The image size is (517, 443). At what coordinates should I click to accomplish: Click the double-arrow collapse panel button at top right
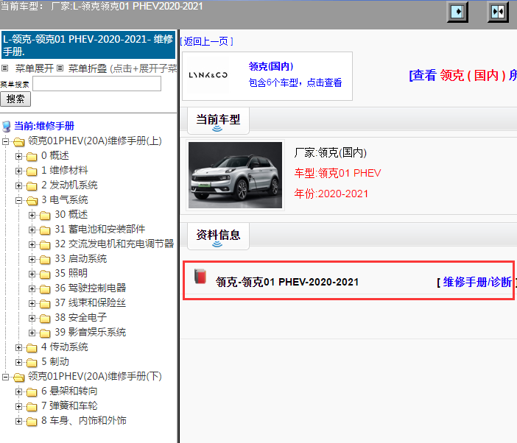(x=498, y=13)
